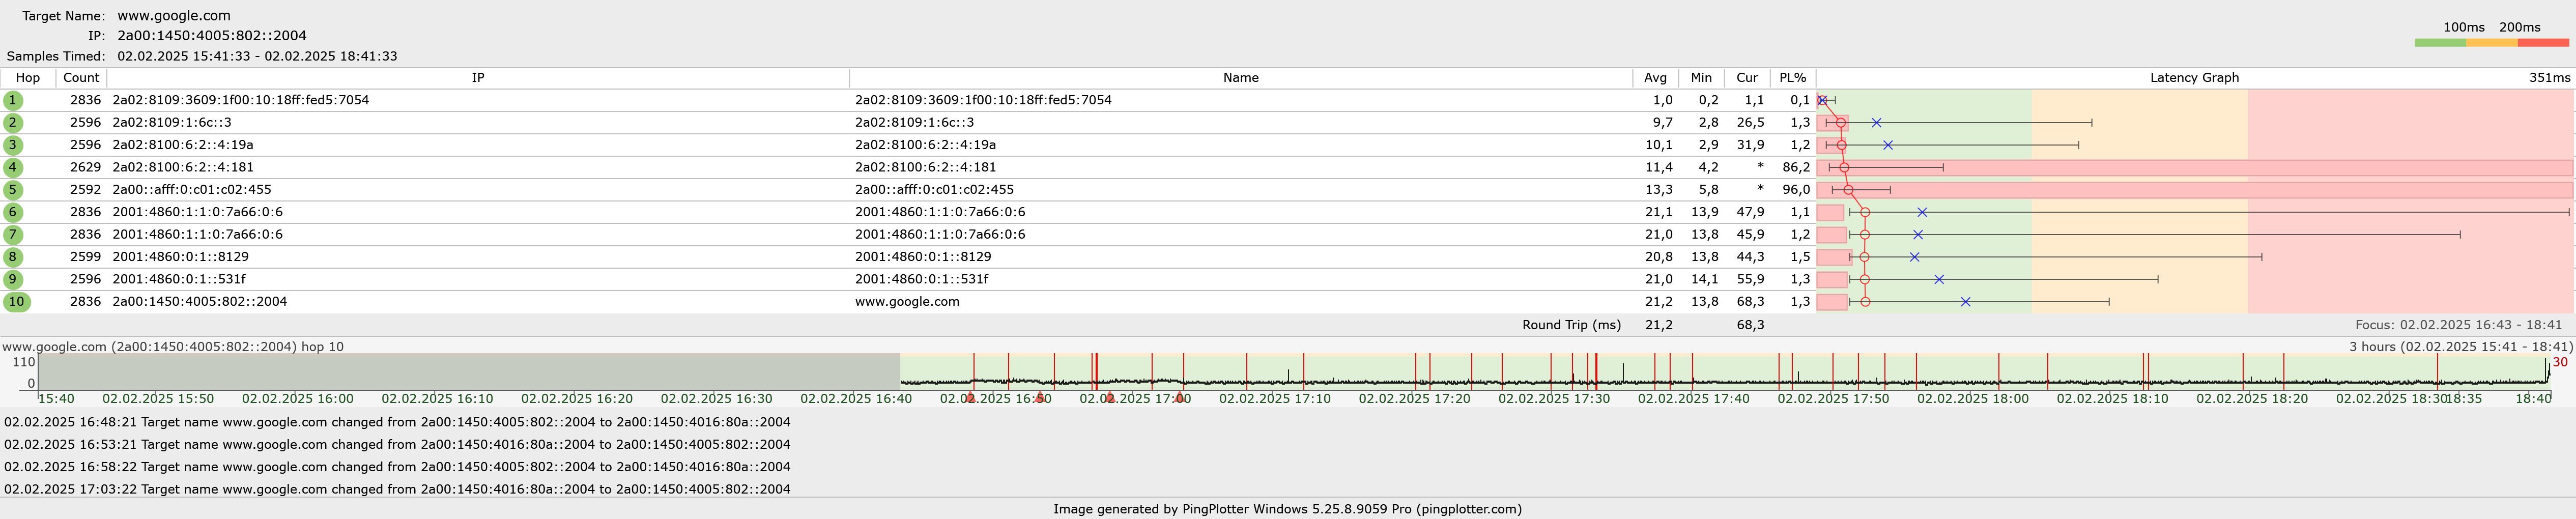Click the Latency Graph column header
The height and width of the screenshot is (519, 2576).
[2194, 78]
